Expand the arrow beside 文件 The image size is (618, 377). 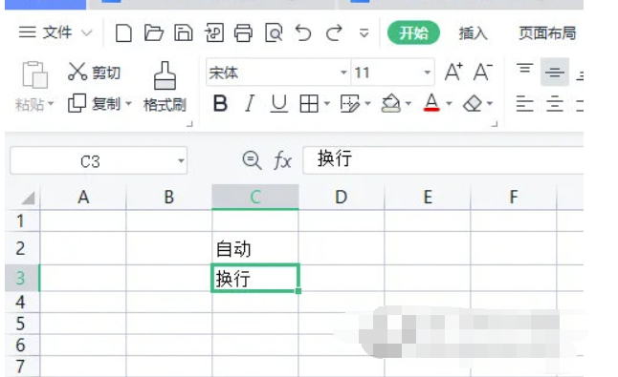pyautogui.click(x=87, y=33)
